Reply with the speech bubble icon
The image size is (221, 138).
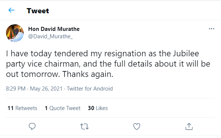tap(32, 126)
